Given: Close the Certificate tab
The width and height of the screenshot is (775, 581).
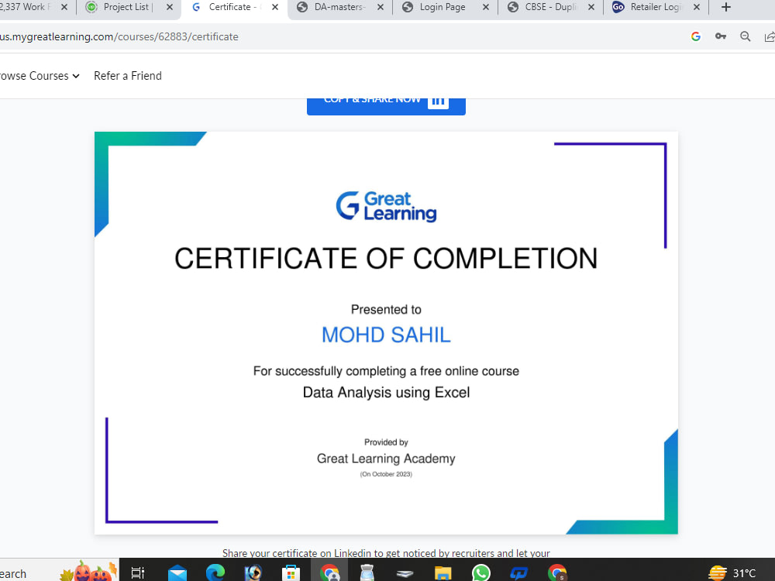Looking at the screenshot, I should [275, 7].
